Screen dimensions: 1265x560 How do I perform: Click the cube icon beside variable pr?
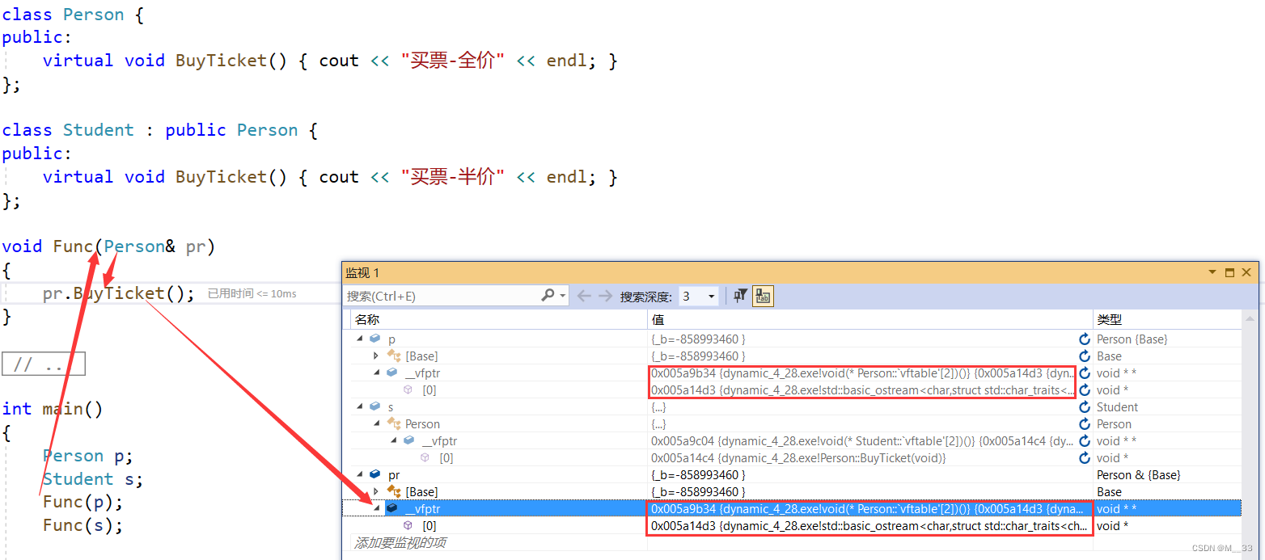[374, 474]
